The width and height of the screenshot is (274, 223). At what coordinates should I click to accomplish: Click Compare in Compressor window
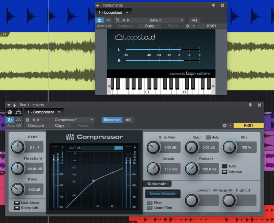36,126
